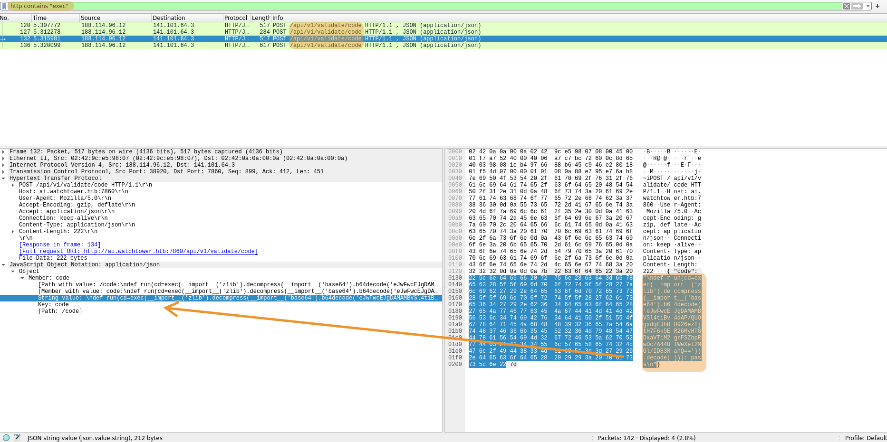This screenshot has width=887, height=442.
Task: Click the capture file annotation pencil icon
Action: (17, 438)
